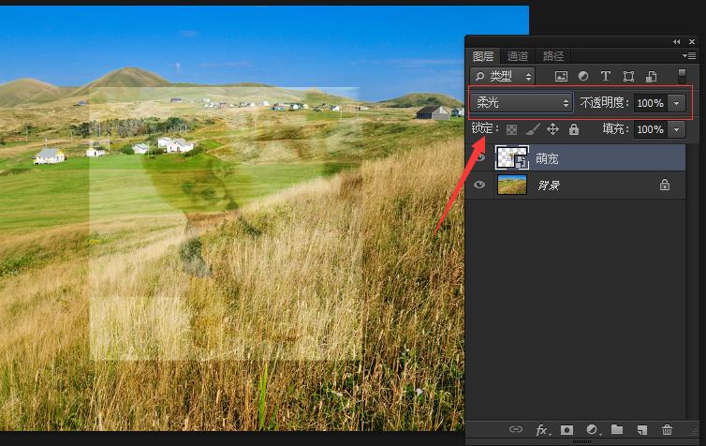706x446 pixels.
Task: Add a layer style with fx button
Action: pos(542,430)
